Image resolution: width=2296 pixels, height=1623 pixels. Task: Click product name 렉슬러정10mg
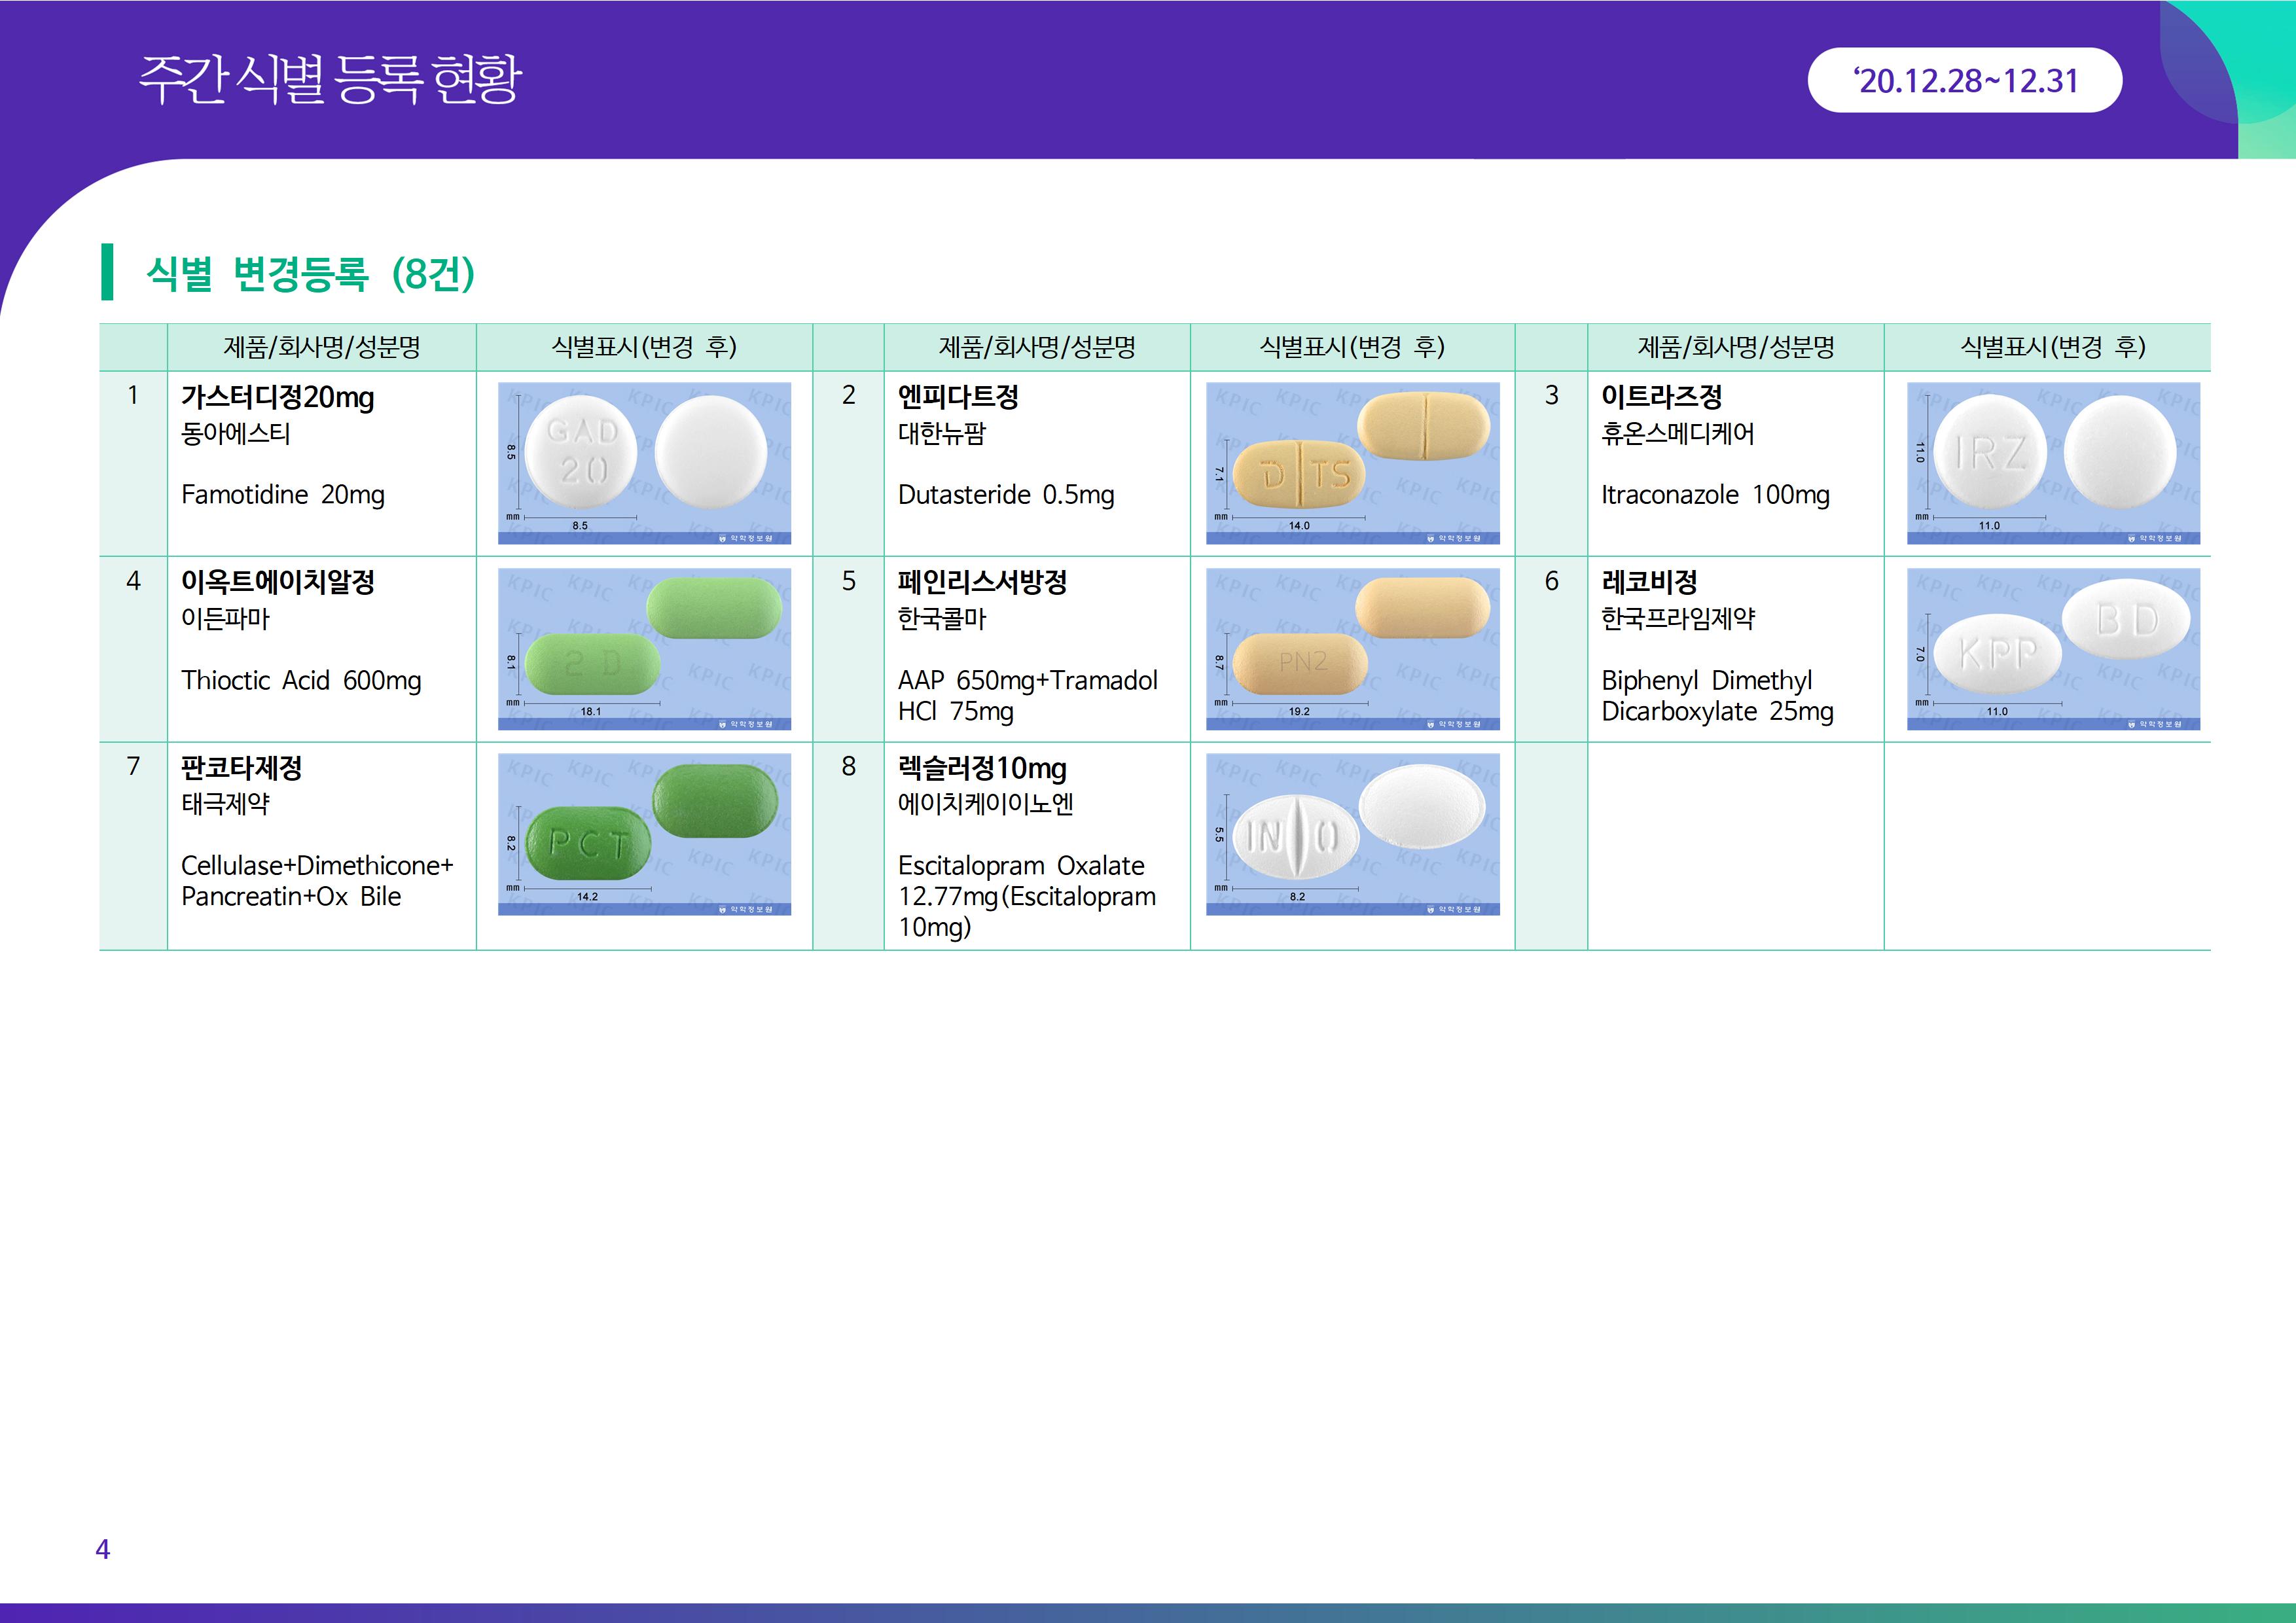point(982,768)
